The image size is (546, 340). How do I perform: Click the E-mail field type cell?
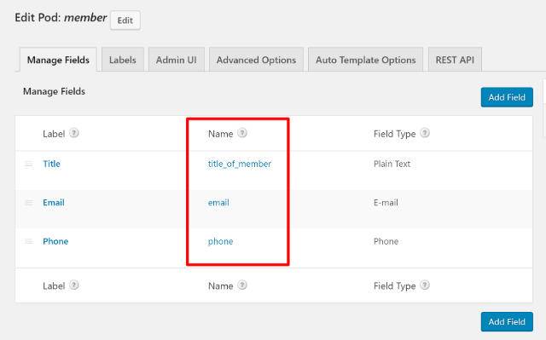[x=386, y=203]
